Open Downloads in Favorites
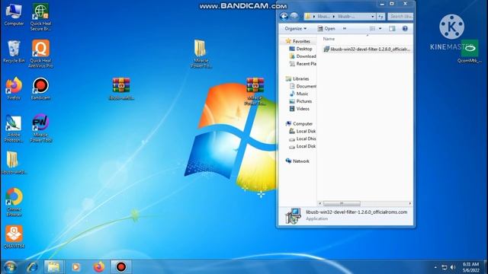Image resolution: width=488 pixels, height=274 pixels. click(303, 56)
